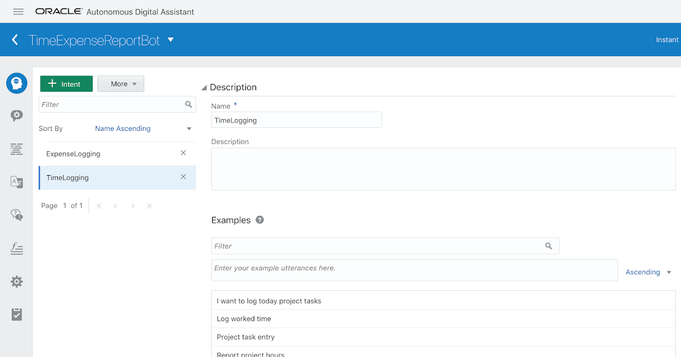Open the Ascending sort order dropdown for examples
Screen dimensions: 681x357
point(648,272)
